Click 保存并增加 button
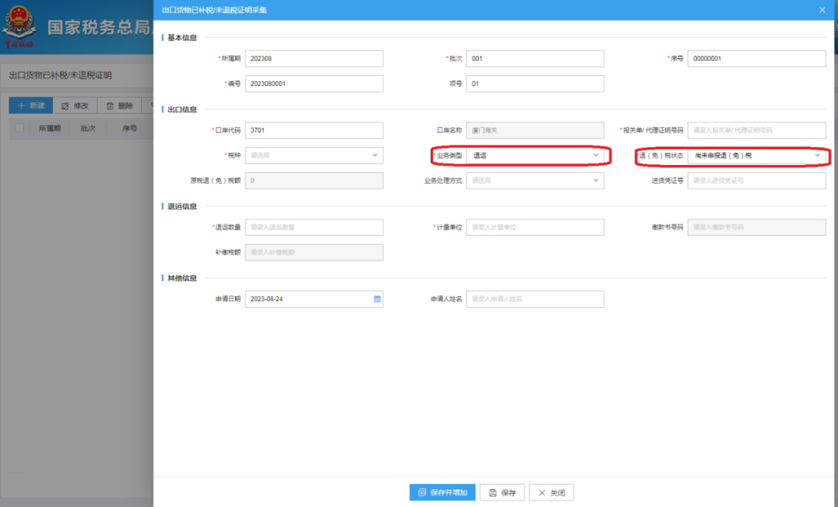The height and width of the screenshot is (507, 838). pyautogui.click(x=442, y=492)
